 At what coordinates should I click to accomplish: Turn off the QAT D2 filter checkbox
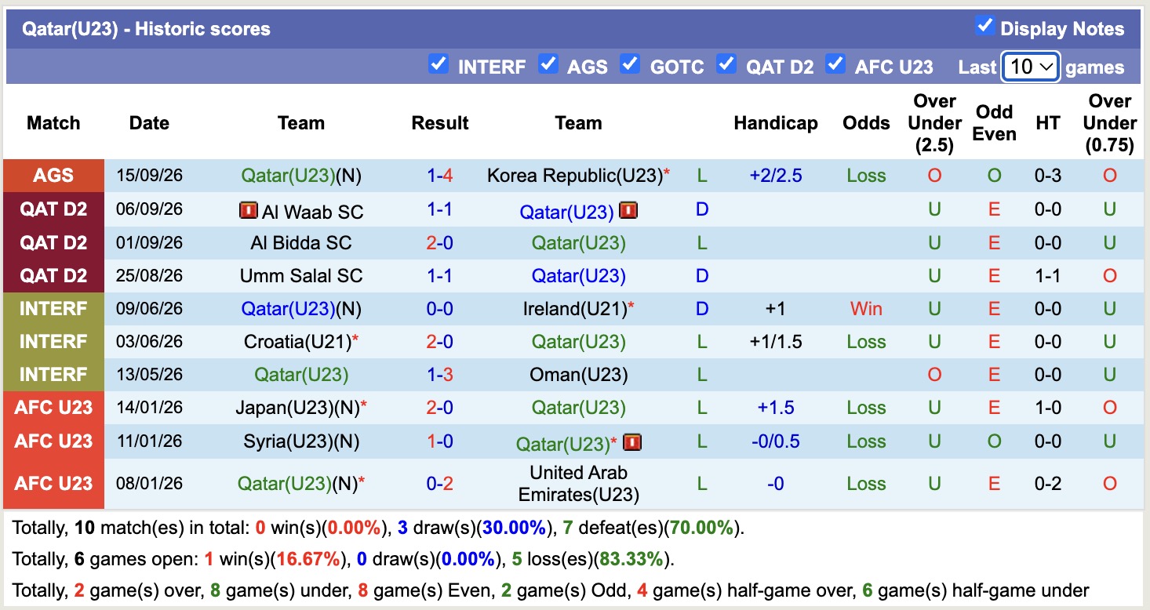(726, 64)
